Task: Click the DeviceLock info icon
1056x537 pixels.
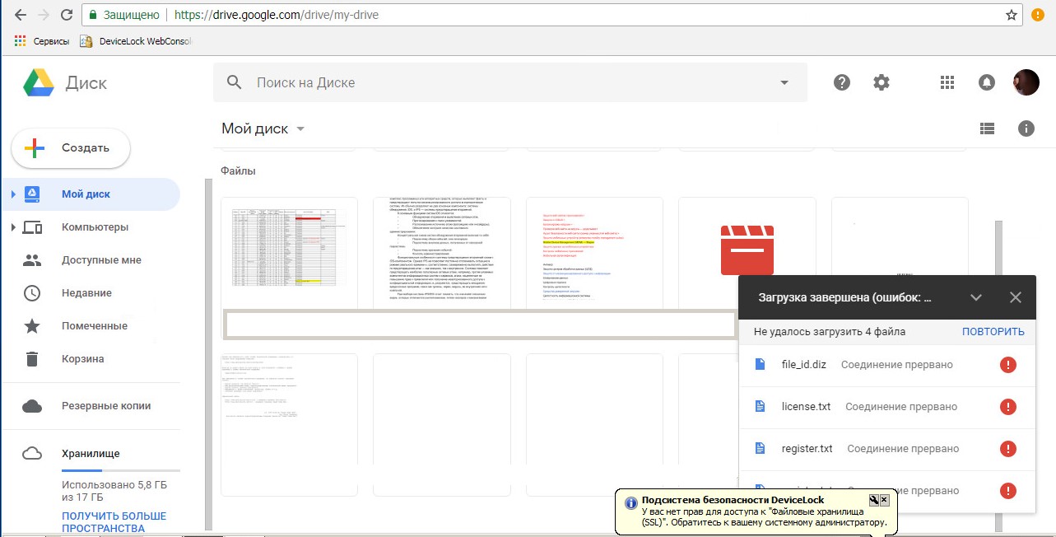Action: click(x=630, y=502)
